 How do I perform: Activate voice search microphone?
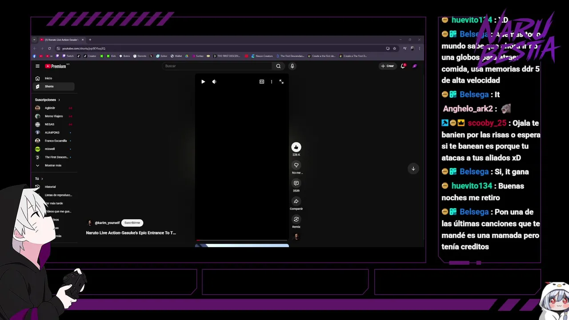[x=292, y=66]
